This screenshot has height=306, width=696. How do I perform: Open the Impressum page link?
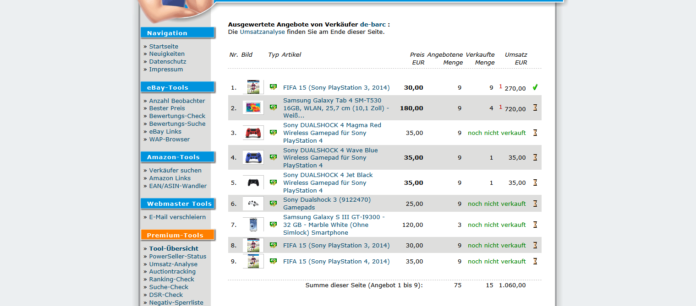click(x=166, y=69)
